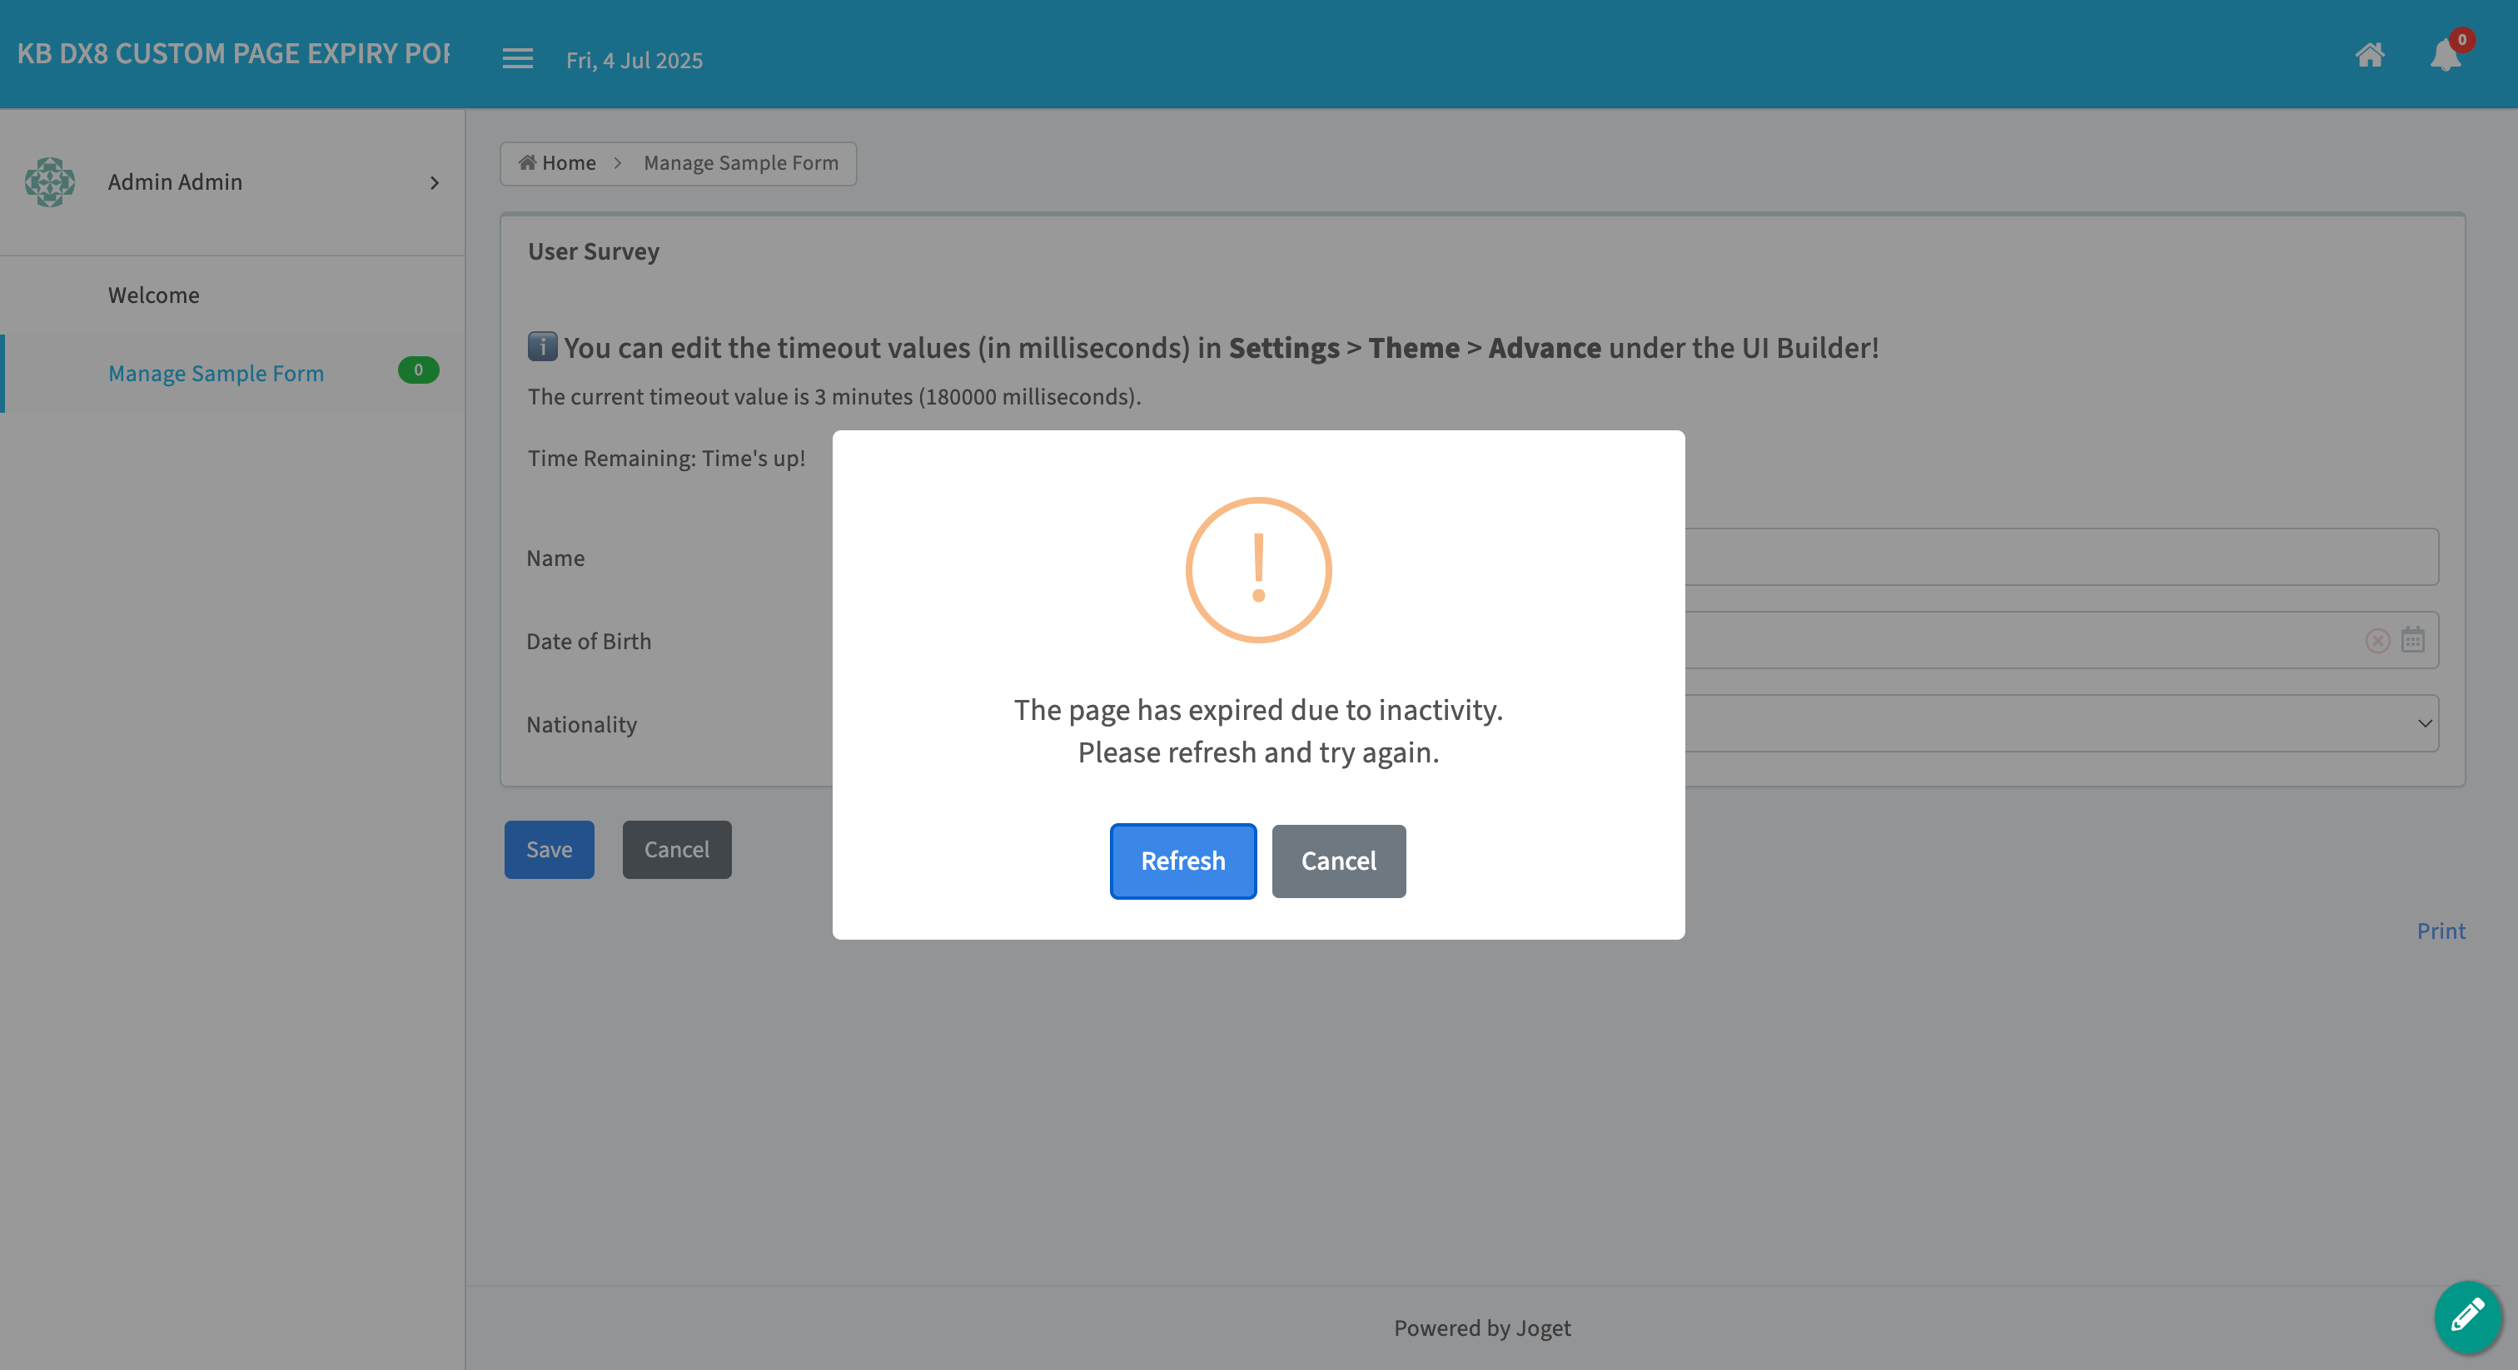Click the green count badge on Manage Sample Form

click(418, 370)
